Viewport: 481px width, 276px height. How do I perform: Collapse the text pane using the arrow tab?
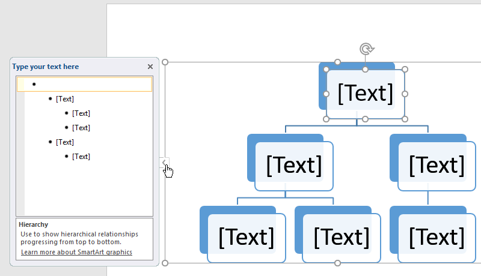pos(164,162)
